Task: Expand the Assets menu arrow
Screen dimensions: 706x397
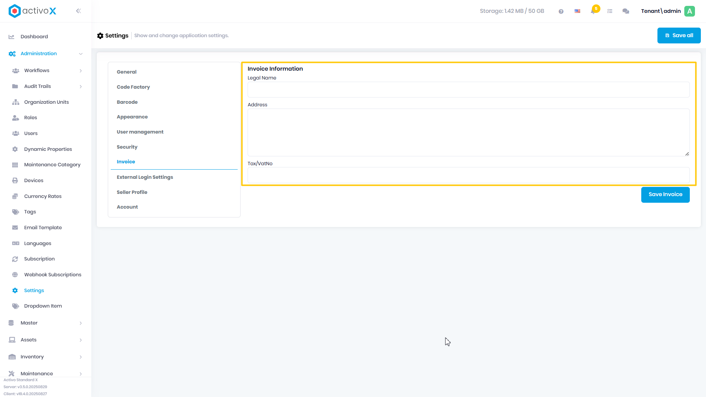Action: (x=81, y=340)
